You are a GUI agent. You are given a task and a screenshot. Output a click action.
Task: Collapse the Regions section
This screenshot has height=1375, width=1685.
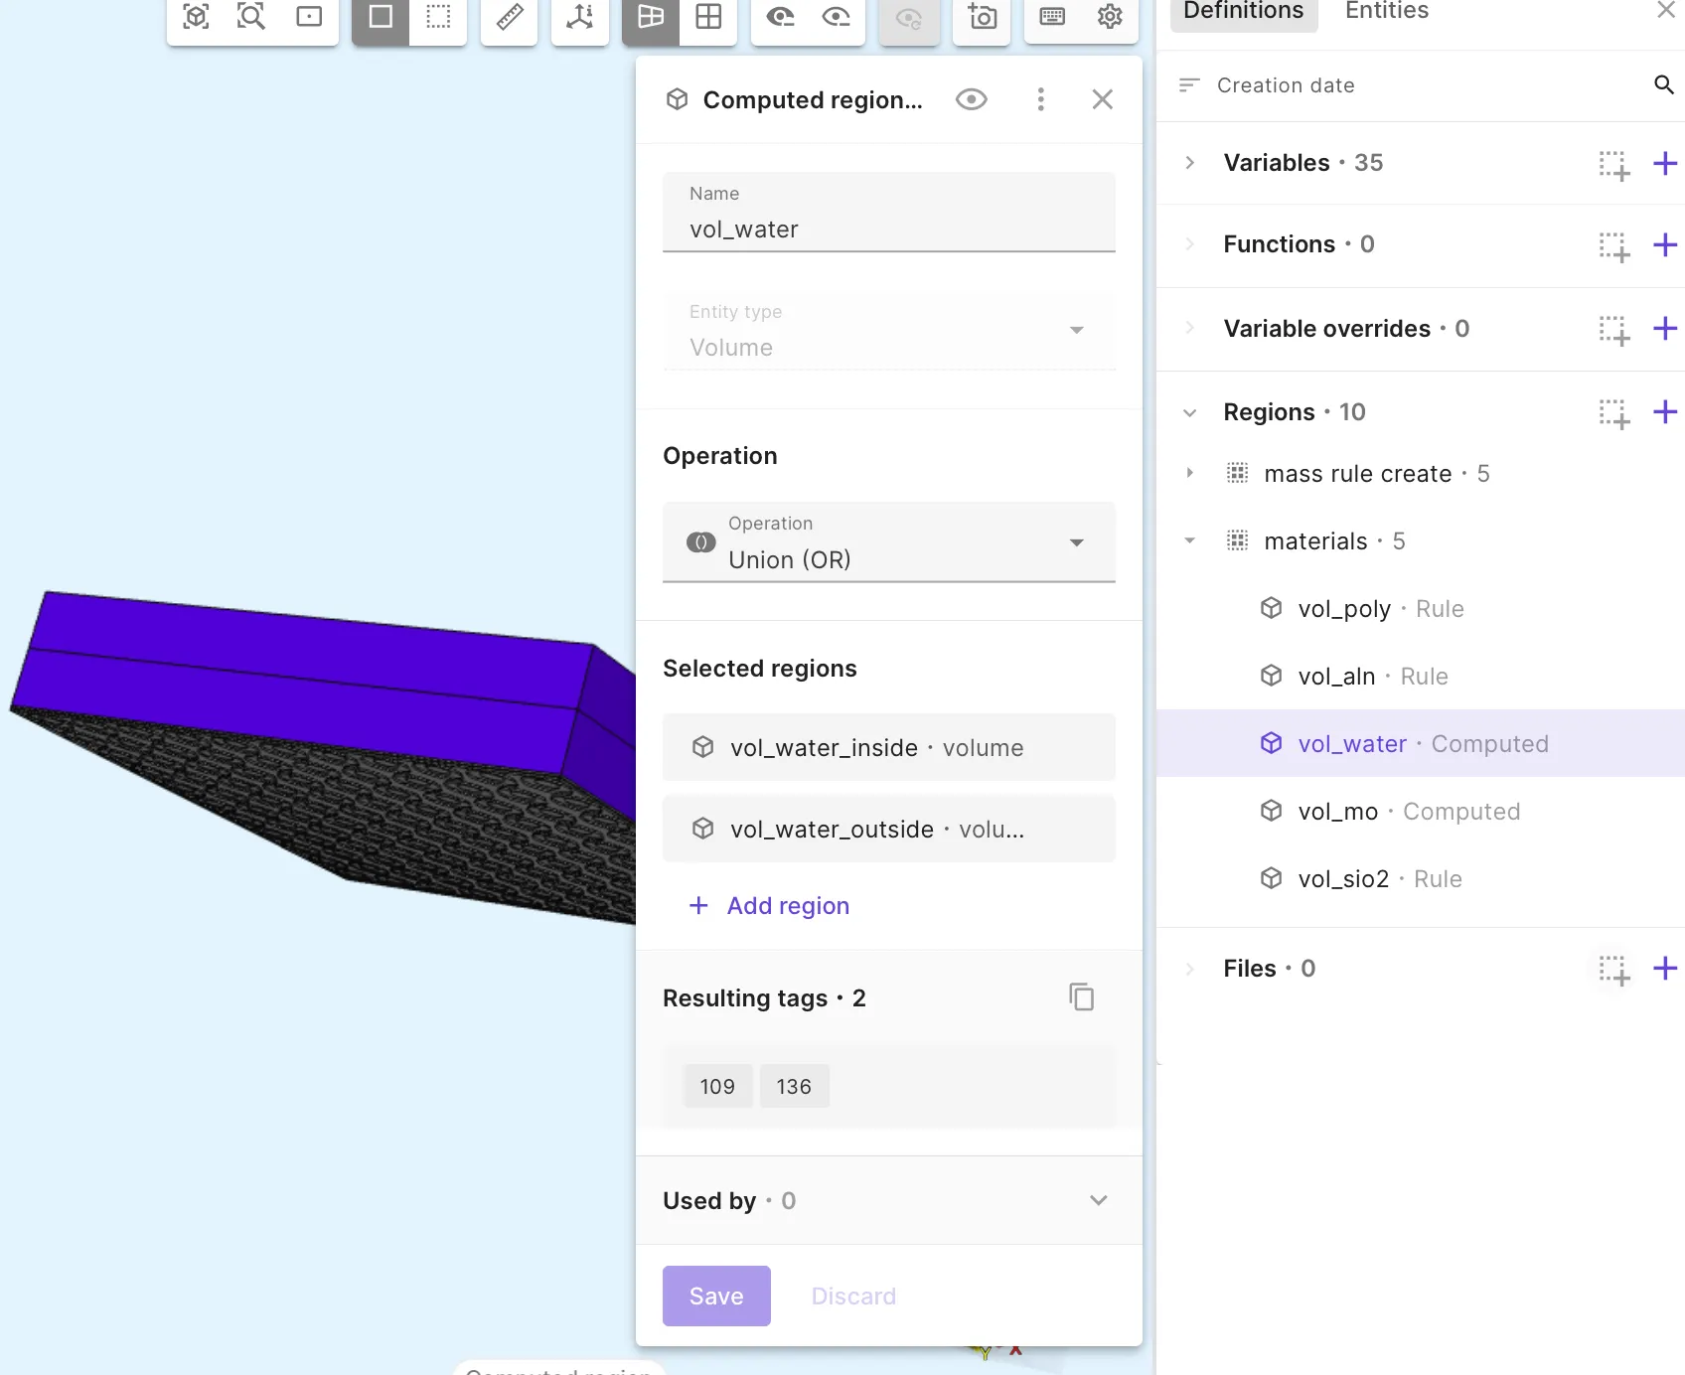tap(1189, 412)
